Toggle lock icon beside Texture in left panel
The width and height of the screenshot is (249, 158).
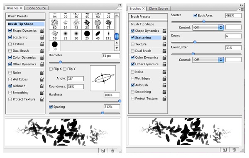tap(42, 44)
